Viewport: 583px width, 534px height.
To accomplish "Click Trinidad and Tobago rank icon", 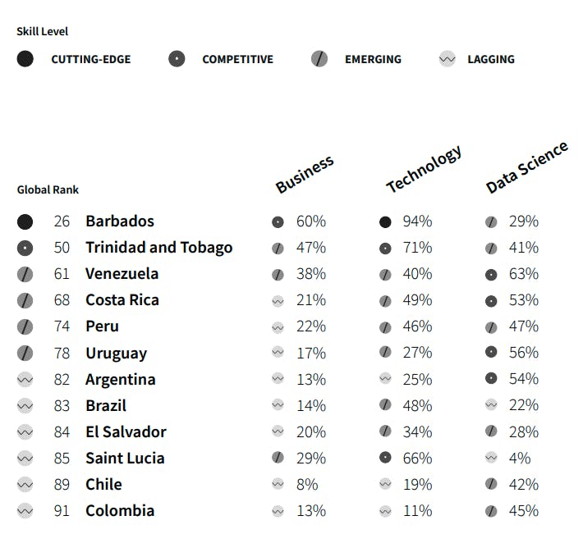I will pyautogui.click(x=25, y=248).
